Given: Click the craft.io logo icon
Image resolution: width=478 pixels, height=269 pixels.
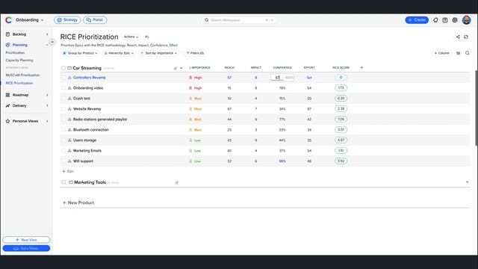Looking at the screenshot, I should [x=8, y=20].
